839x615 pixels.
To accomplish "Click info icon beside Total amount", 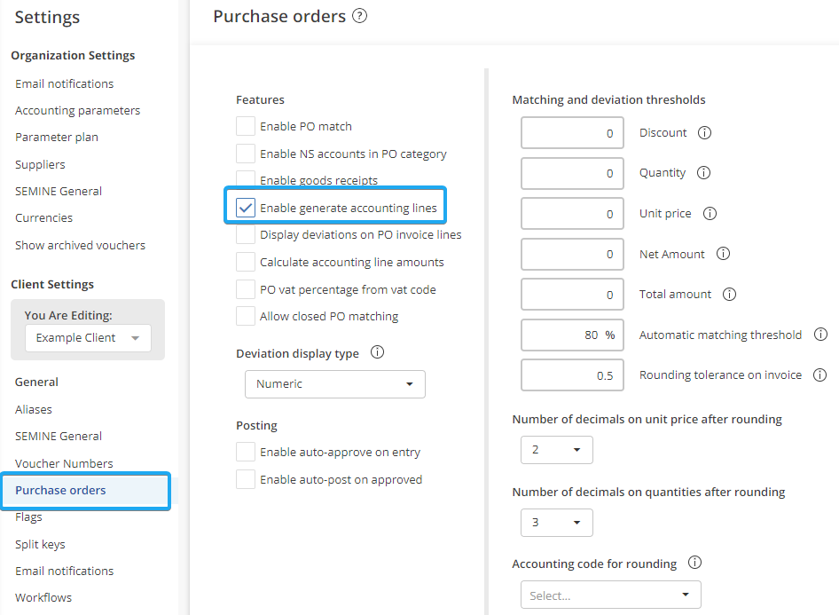I will pyautogui.click(x=730, y=294).
